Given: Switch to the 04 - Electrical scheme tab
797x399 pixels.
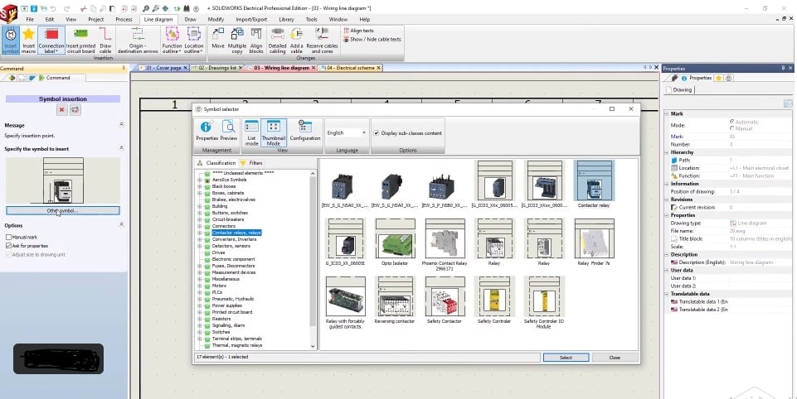Looking at the screenshot, I should click(348, 67).
